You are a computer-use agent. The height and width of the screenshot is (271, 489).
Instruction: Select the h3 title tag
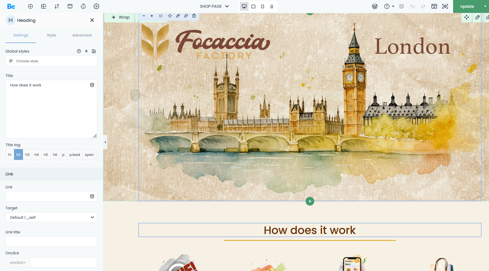(x=28, y=154)
